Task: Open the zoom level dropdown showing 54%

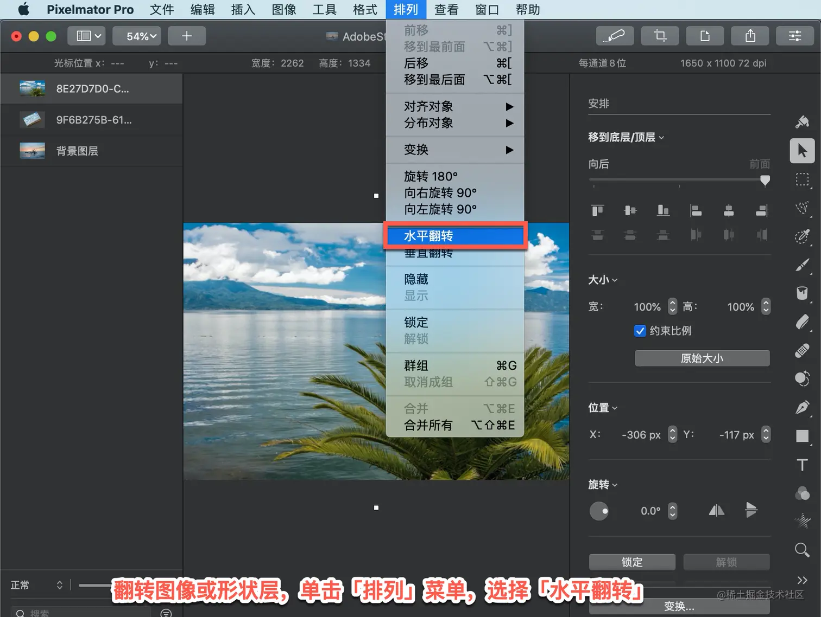Action: 136,36
